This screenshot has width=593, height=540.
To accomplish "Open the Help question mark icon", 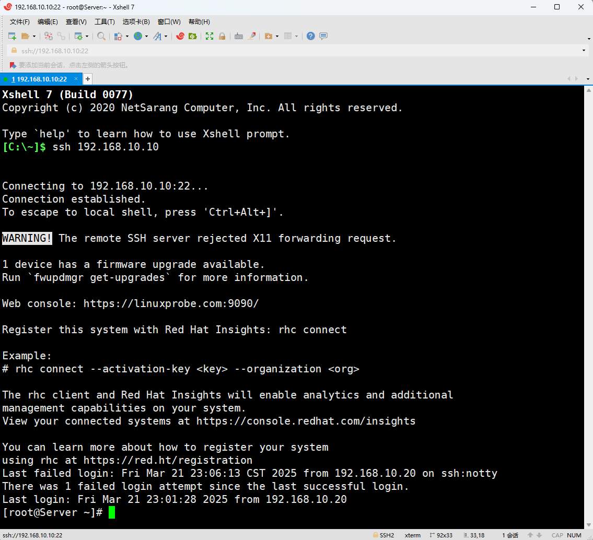I will click(310, 36).
